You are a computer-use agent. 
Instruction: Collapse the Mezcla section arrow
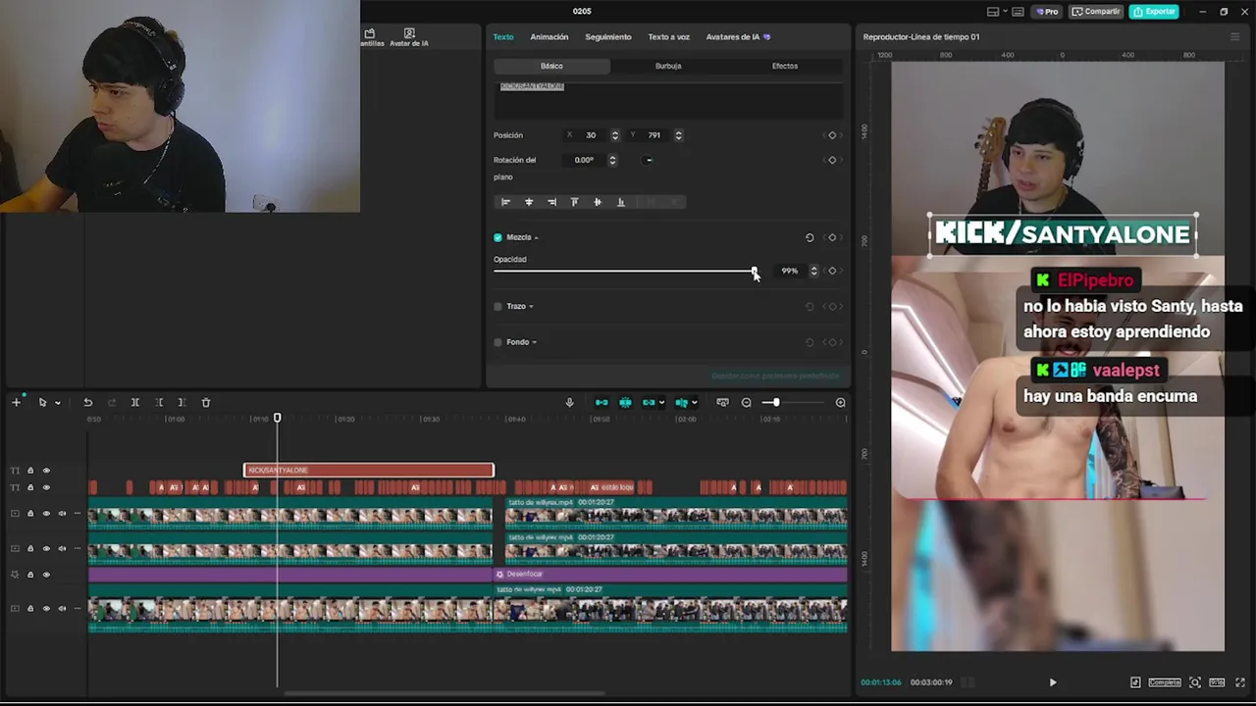click(x=536, y=237)
